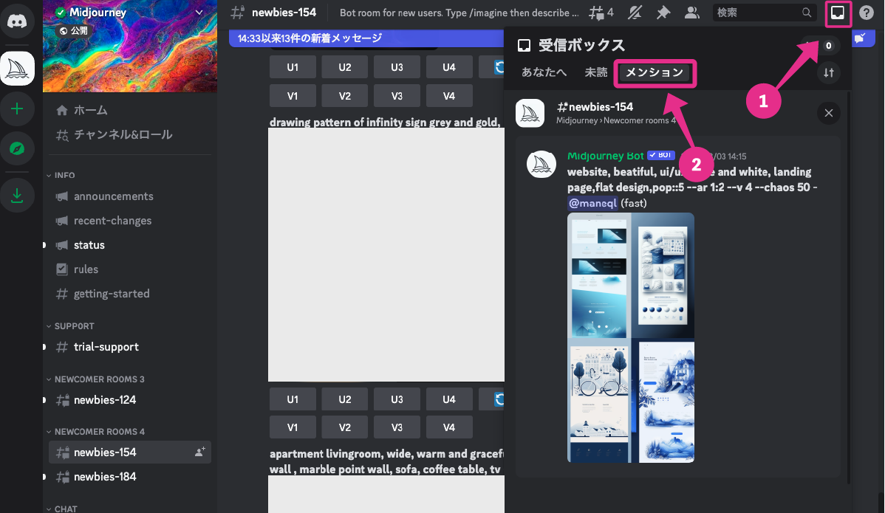
Task: Dismiss the #newbies-154 mention with X
Action: coord(829,114)
